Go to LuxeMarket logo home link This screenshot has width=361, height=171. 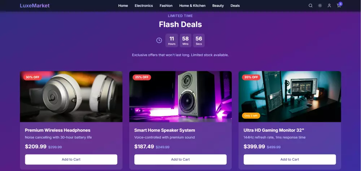pos(35,6)
